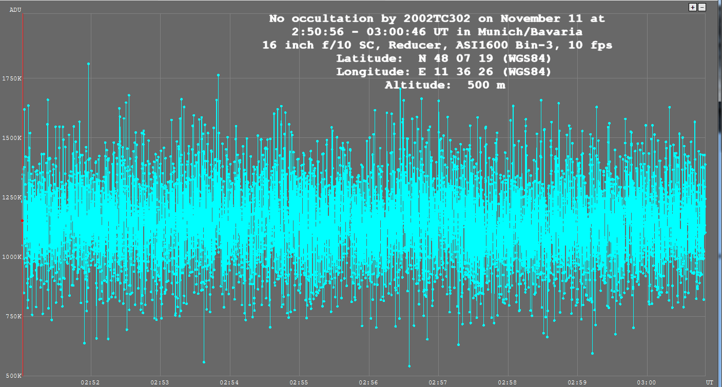
Task: Click the Altitude 500 m text
Action: [445, 85]
